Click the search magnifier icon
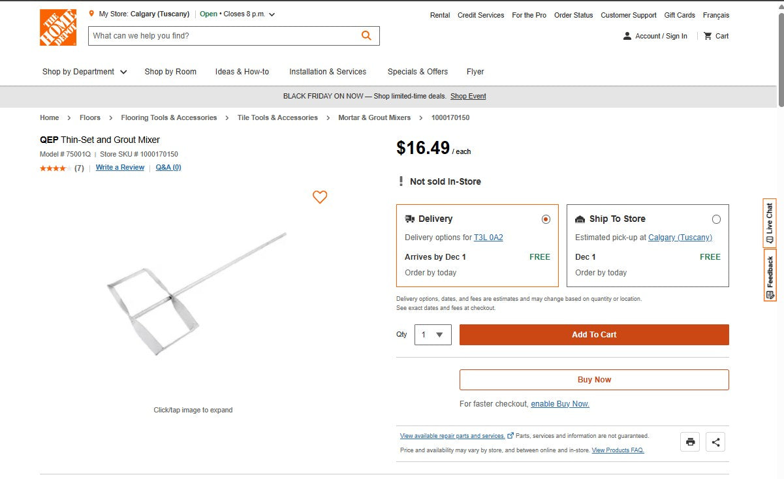The height and width of the screenshot is (479, 784). 366,35
